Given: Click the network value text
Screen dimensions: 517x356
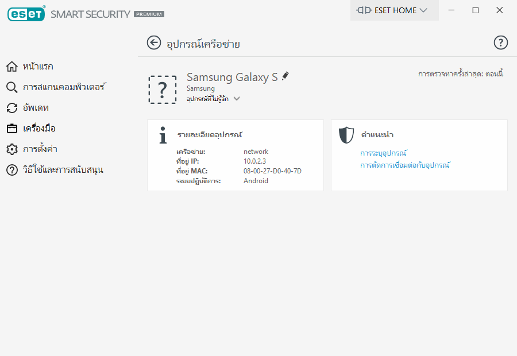Looking at the screenshot, I should 256,152.
